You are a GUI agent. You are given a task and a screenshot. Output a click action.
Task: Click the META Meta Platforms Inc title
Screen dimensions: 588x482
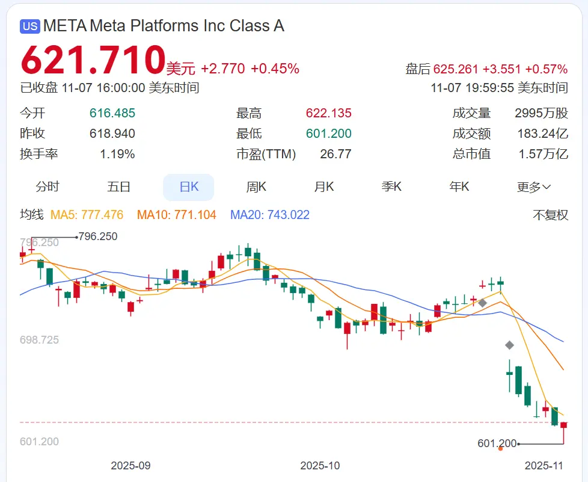coord(164,26)
